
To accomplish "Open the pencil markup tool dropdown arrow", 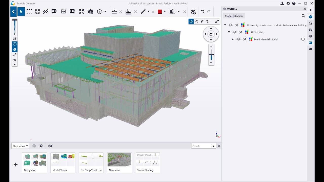I will 149,12.
